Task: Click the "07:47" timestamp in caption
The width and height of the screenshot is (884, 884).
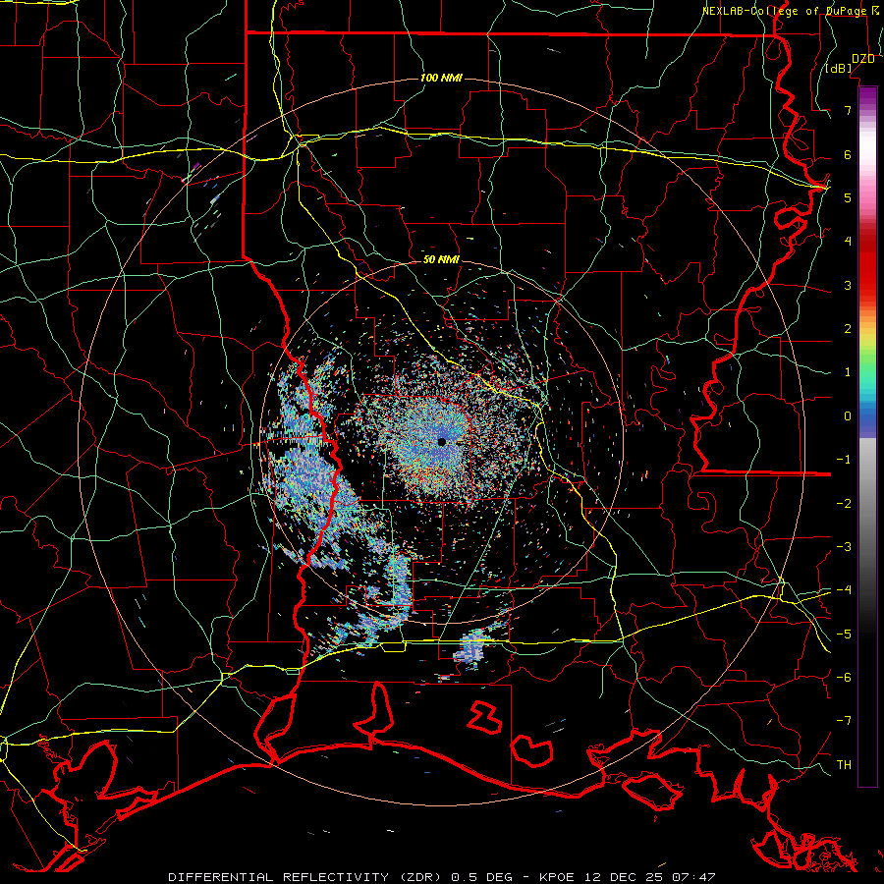Action: [693, 877]
